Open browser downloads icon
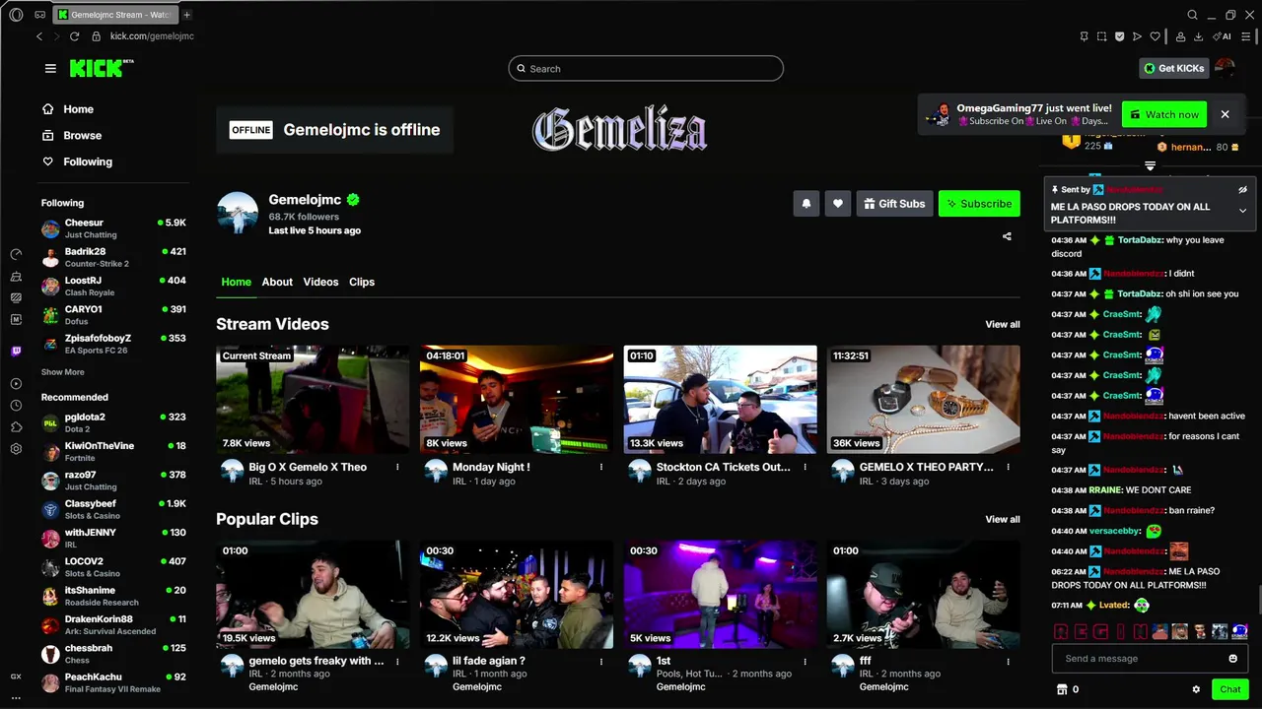1262x709 pixels. point(1198,36)
